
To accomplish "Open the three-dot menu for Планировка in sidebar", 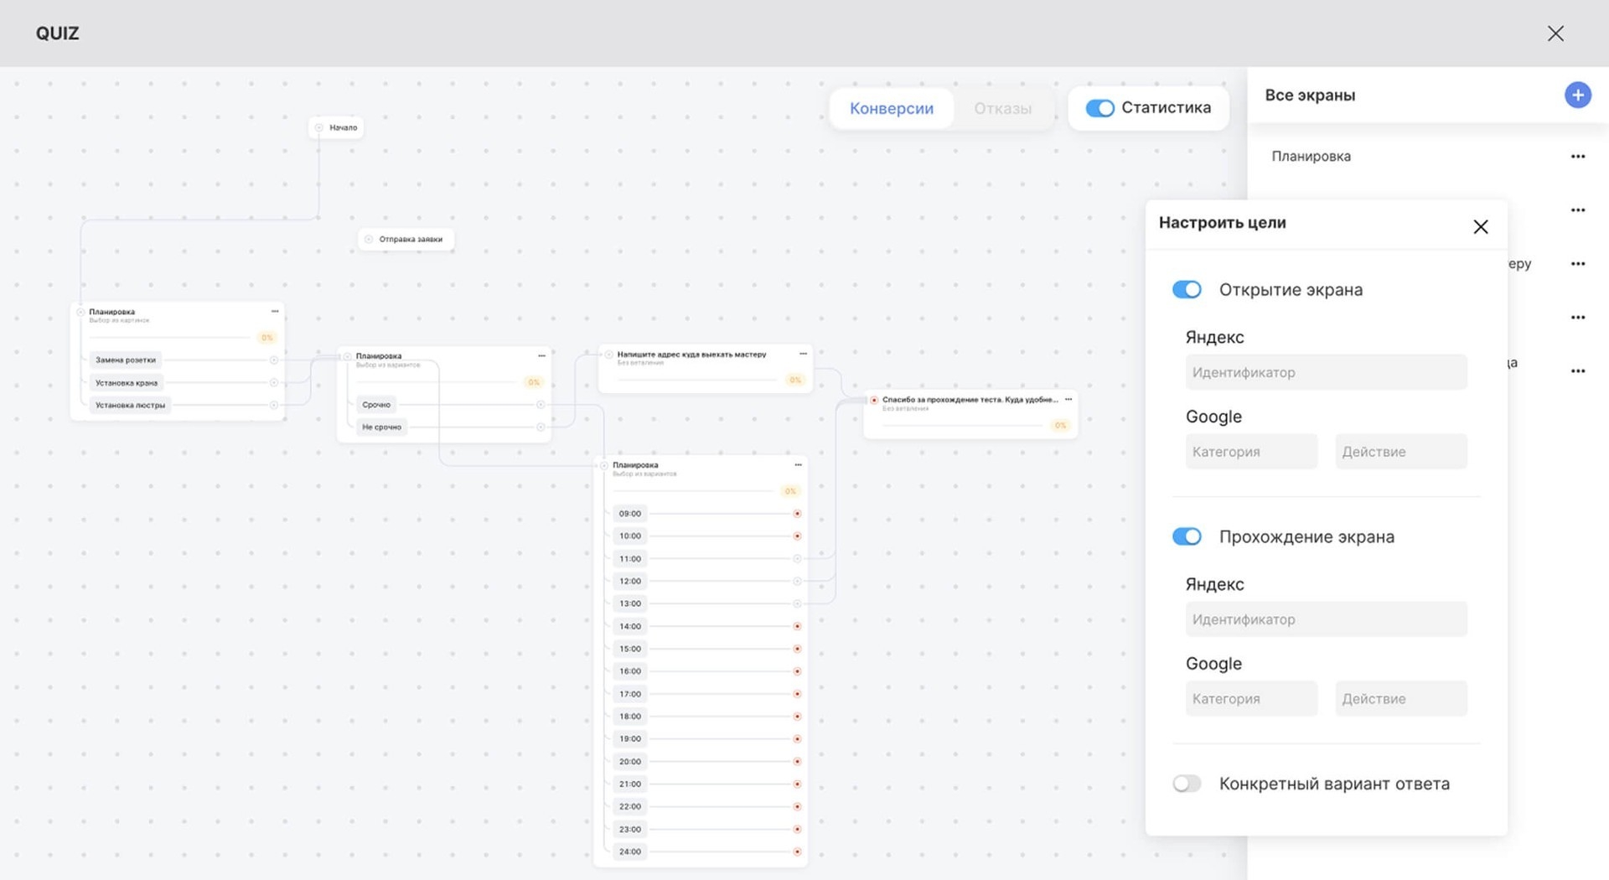I will [1577, 157].
